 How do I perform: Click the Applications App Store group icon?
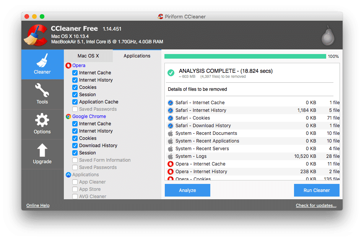tap(68, 175)
